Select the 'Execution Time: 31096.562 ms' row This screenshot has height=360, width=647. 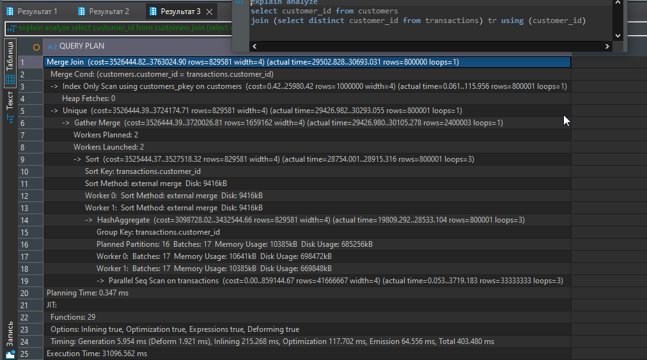tap(307, 354)
